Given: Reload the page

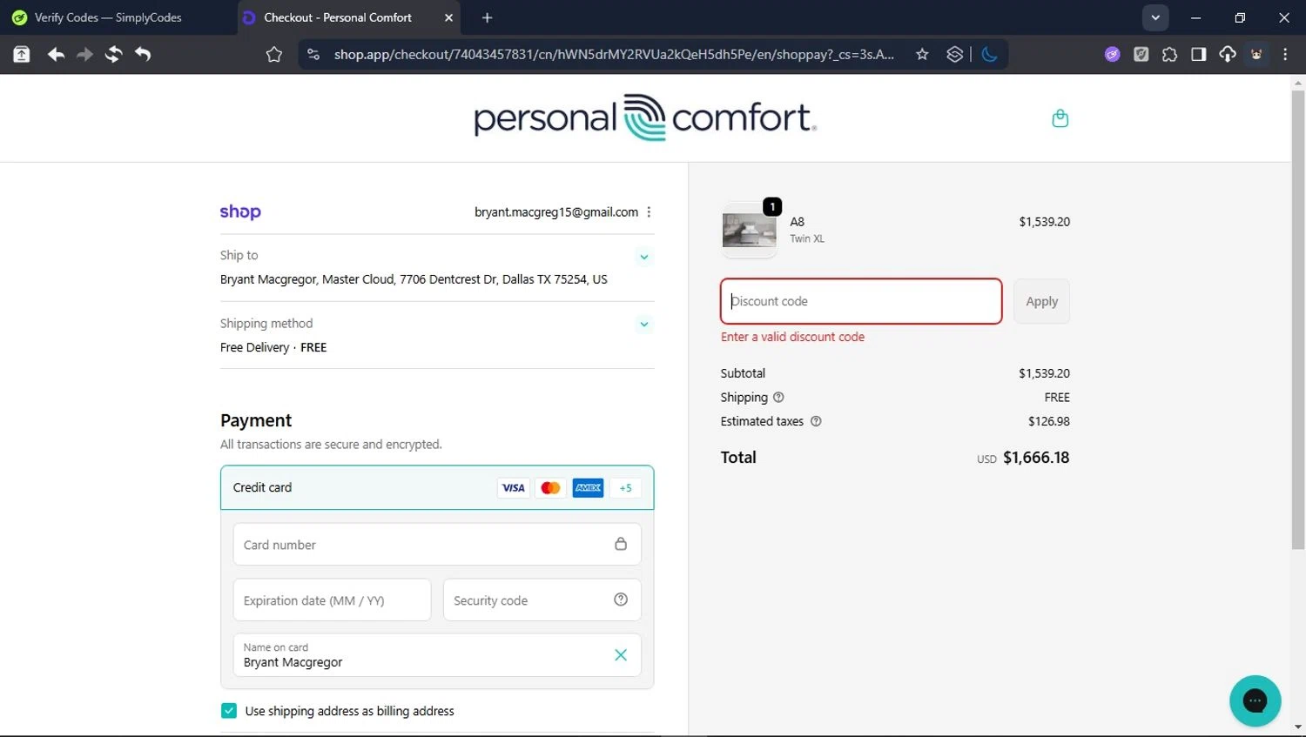Looking at the screenshot, I should point(113,54).
